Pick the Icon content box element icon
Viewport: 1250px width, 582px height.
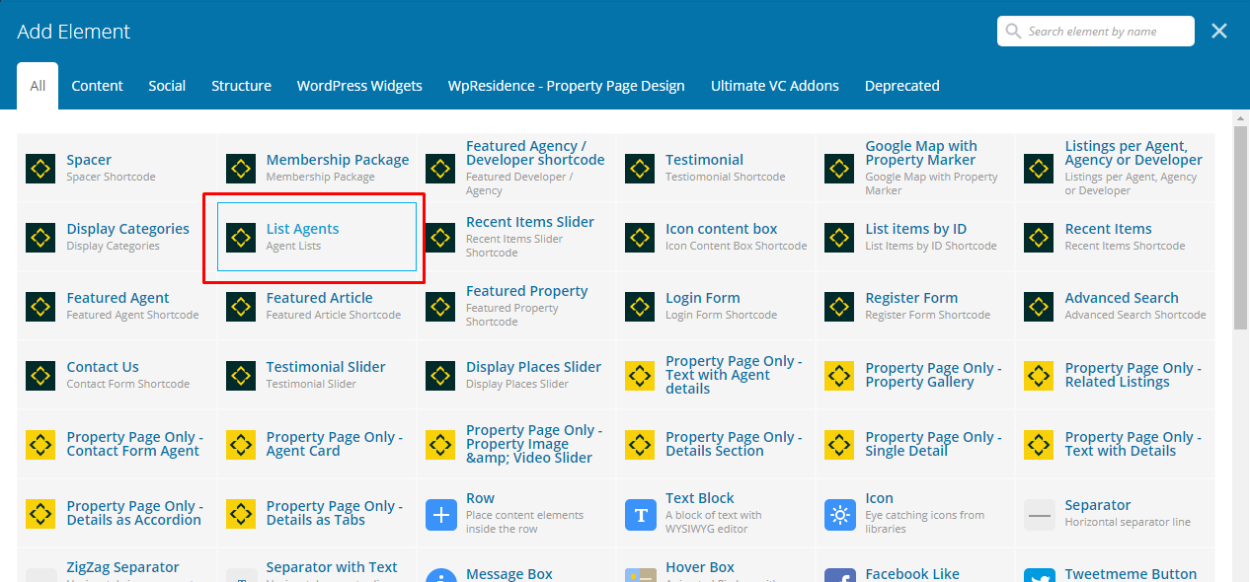click(640, 238)
